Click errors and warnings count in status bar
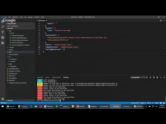Image resolution: width=166 pixels, height=124 pixels. 4,103
